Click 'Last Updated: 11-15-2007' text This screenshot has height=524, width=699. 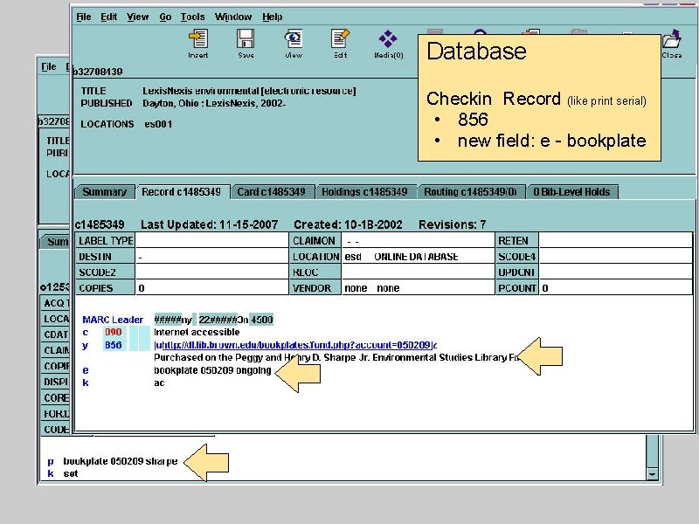pyautogui.click(x=209, y=224)
